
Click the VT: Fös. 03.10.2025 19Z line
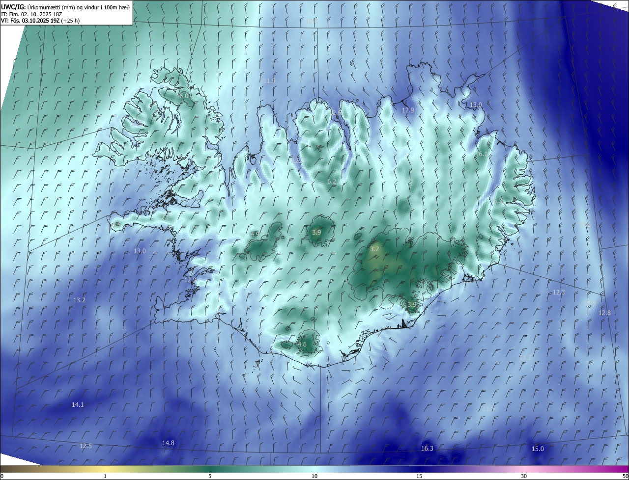point(40,21)
